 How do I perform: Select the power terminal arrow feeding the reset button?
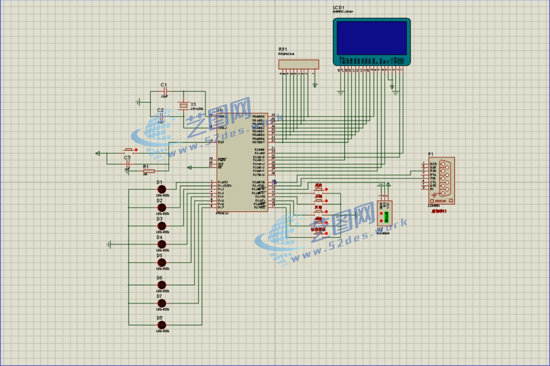98,154
